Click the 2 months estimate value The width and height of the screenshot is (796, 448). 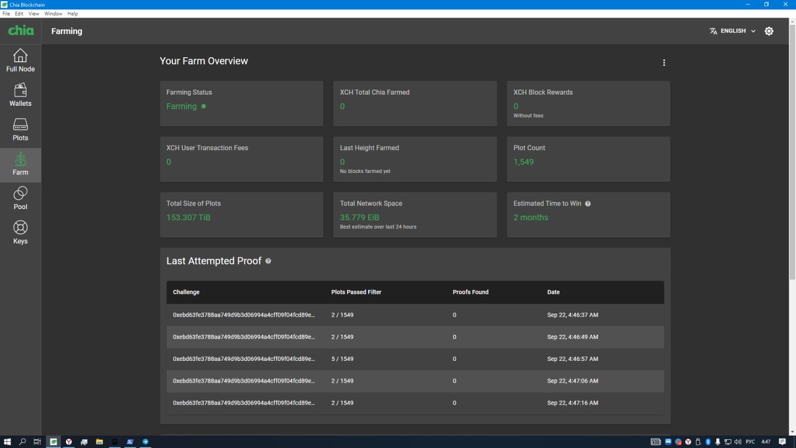point(531,217)
